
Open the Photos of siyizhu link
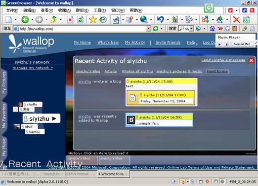tap(138, 71)
